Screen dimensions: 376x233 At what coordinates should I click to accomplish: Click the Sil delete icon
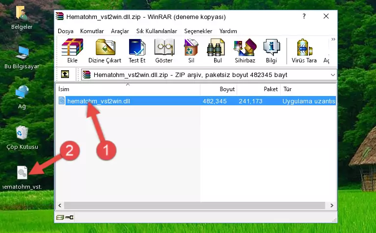(x=191, y=51)
